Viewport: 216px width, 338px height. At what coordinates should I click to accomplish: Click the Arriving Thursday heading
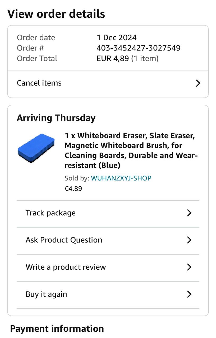[56, 118]
